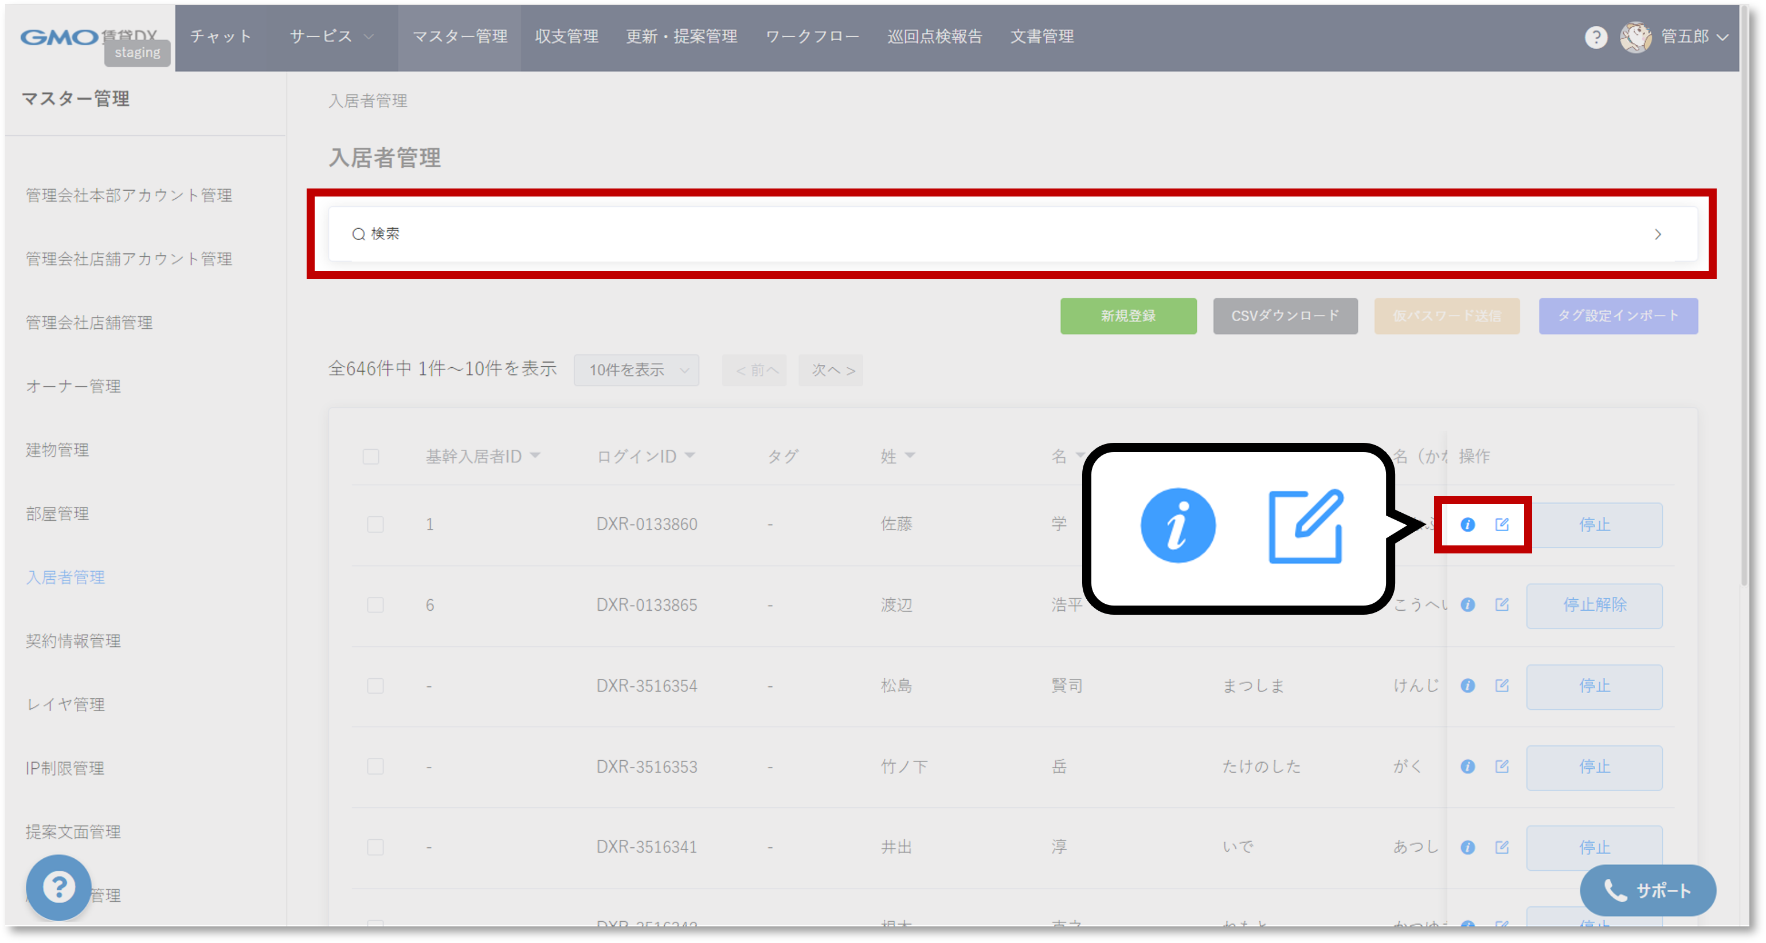This screenshot has height=943, width=1766.
Task: Open 管理会社店舗アカウント管理 in sidebar
Action: tap(129, 259)
